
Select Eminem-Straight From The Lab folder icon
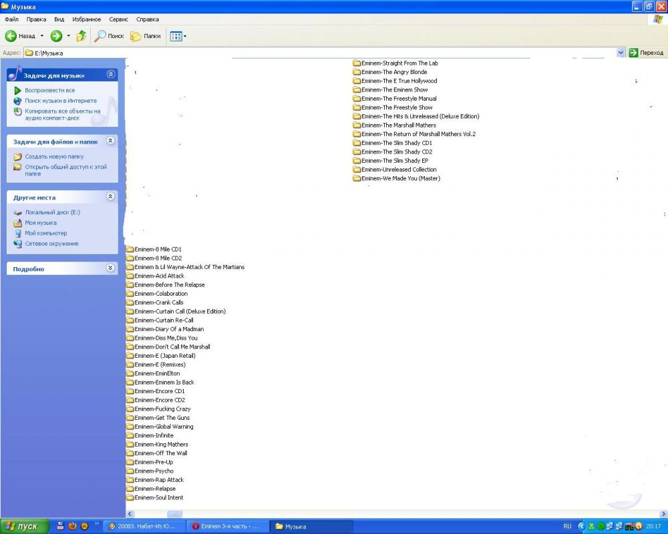(x=357, y=63)
